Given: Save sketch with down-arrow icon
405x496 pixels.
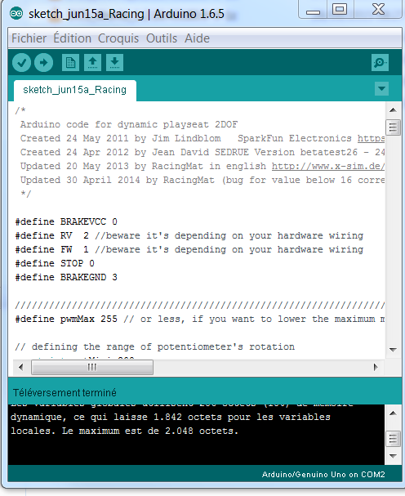Looking at the screenshot, I should pyautogui.click(x=114, y=63).
